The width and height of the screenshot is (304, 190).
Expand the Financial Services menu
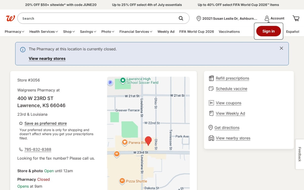(x=136, y=32)
